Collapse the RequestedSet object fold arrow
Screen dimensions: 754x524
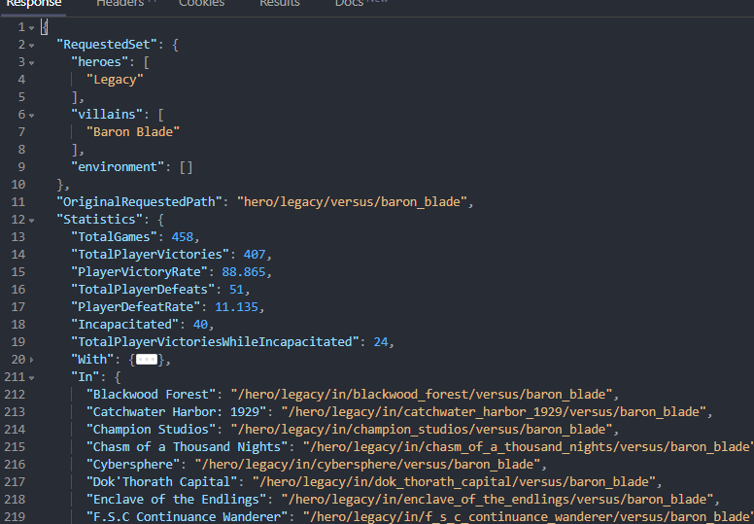[x=32, y=46]
